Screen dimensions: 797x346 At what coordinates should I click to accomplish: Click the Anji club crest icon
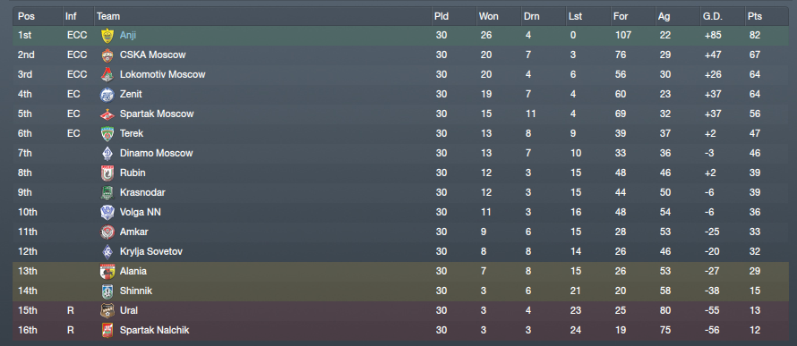point(107,36)
